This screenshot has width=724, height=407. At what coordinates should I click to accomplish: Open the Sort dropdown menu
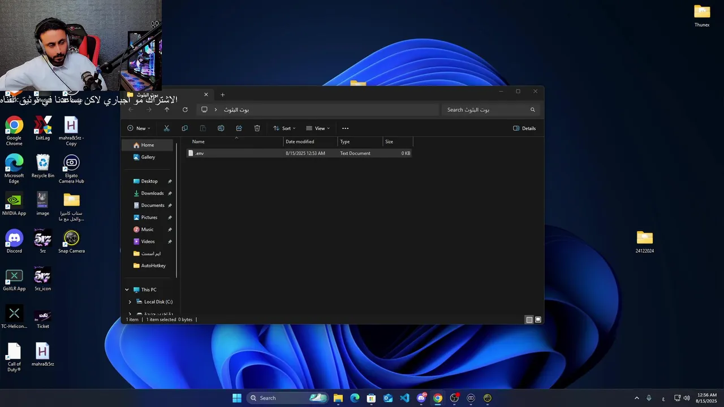pyautogui.click(x=285, y=128)
